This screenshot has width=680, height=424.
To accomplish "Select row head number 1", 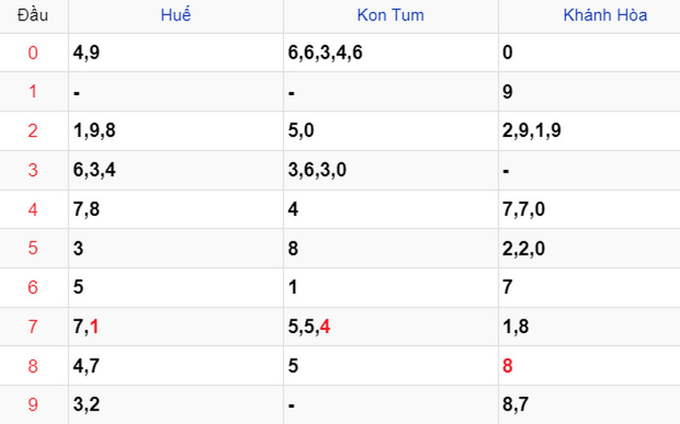I will (x=33, y=92).
